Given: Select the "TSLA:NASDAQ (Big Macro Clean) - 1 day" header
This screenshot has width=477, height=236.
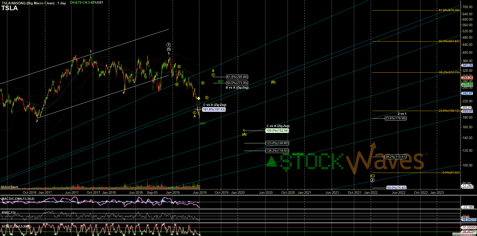Looking at the screenshot, I should pos(34,3).
